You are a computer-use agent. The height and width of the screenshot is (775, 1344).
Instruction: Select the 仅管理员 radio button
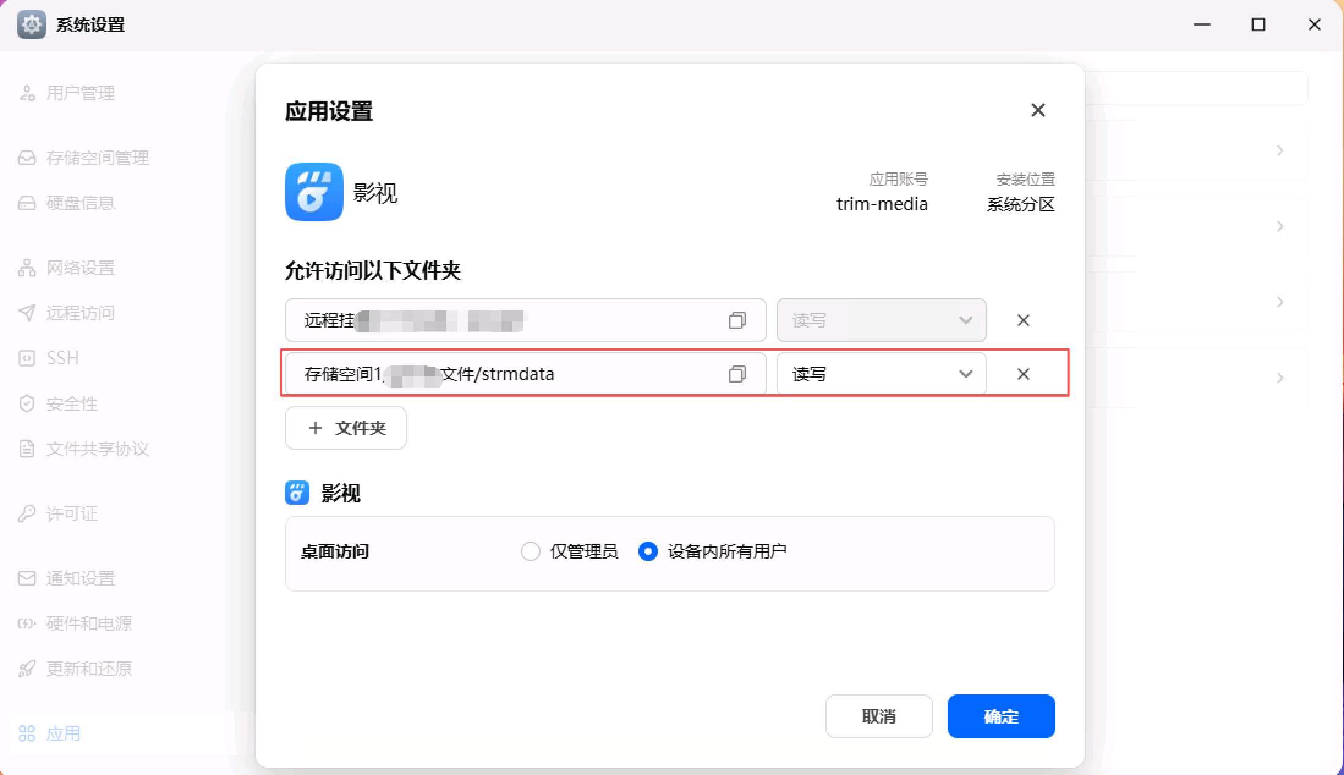click(530, 551)
